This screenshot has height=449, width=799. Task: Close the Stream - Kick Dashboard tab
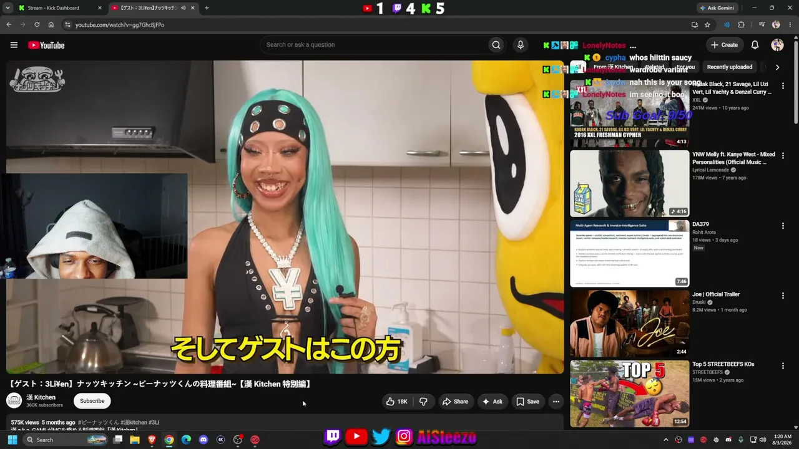(x=99, y=8)
